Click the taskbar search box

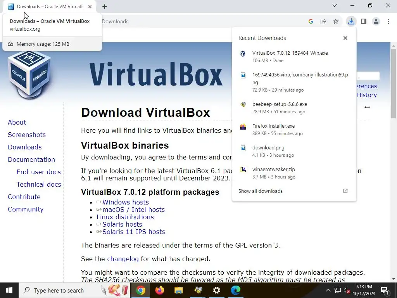[74, 290]
